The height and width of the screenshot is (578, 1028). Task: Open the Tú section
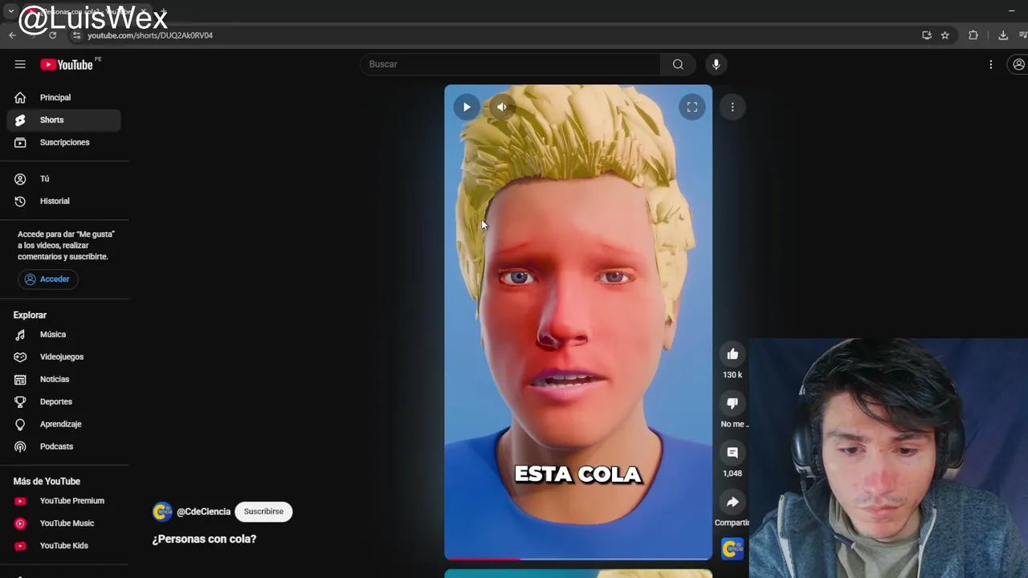click(x=64, y=178)
